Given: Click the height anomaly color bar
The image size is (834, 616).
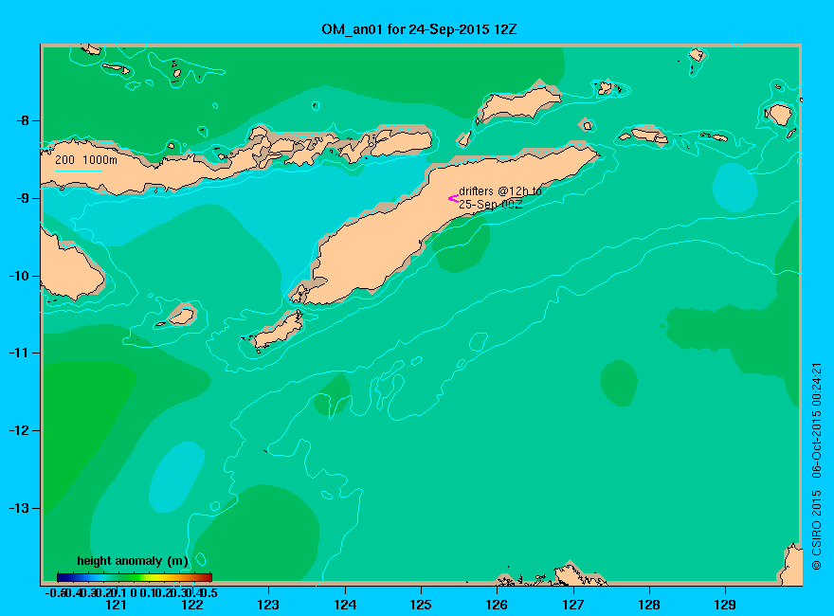Looking at the screenshot, I should point(135,577).
